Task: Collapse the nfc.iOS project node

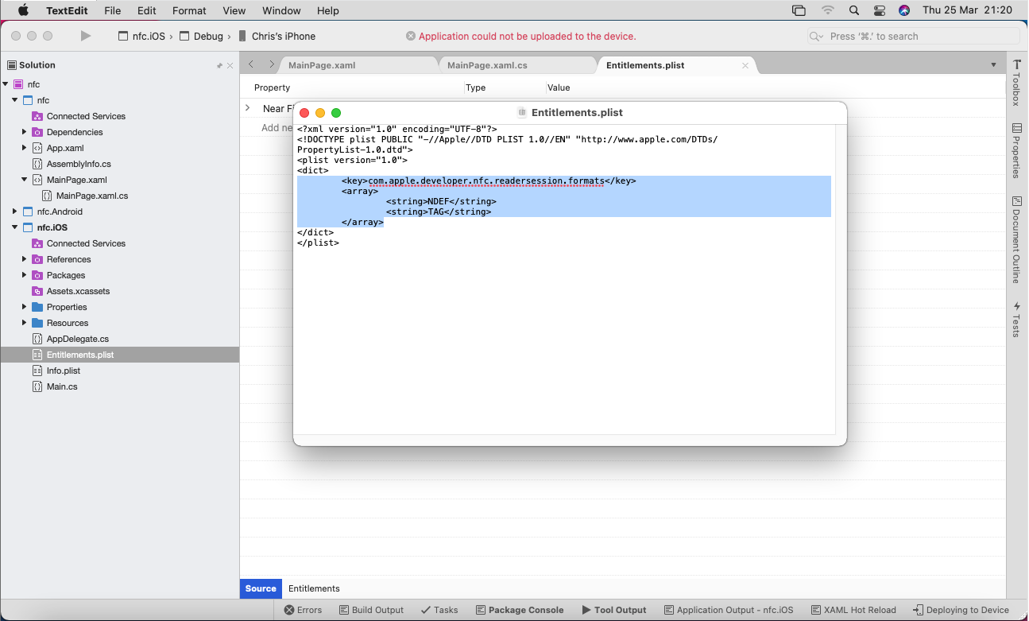Action: pyautogui.click(x=15, y=227)
